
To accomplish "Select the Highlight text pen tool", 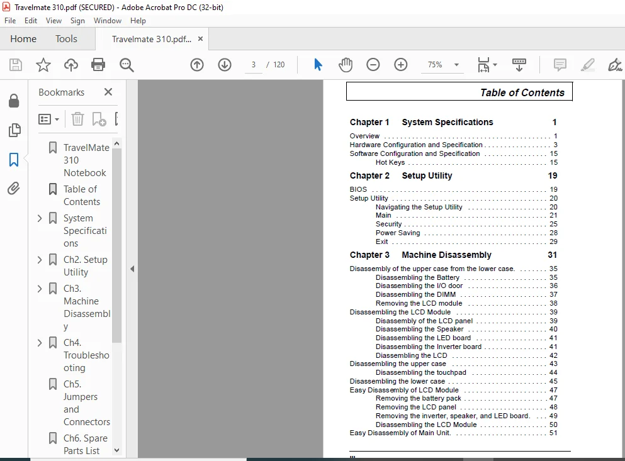I will coord(587,65).
